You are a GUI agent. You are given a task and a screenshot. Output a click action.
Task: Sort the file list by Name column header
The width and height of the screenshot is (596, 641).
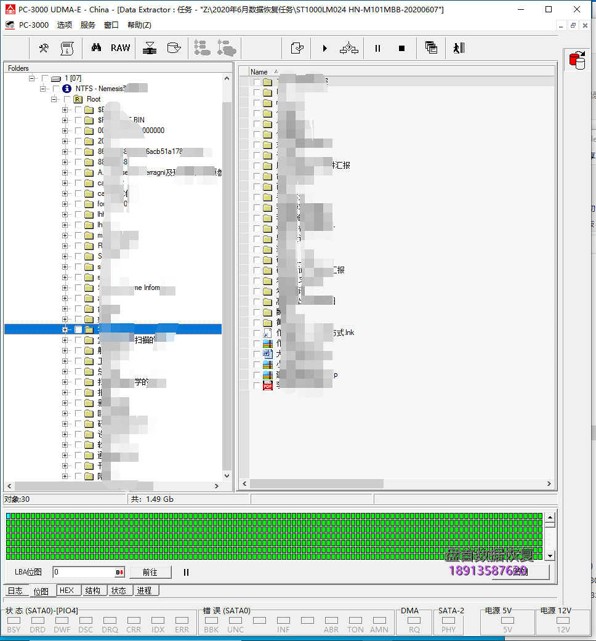(259, 72)
